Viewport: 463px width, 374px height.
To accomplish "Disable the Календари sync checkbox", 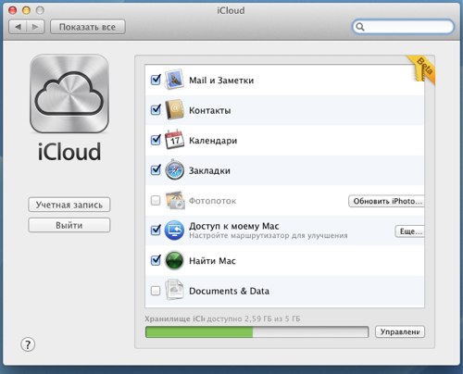I will (x=156, y=140).
